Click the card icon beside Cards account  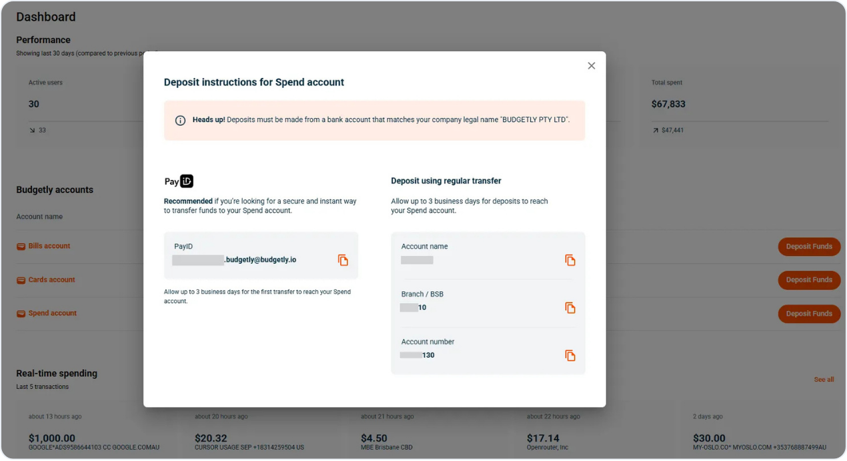21,279
